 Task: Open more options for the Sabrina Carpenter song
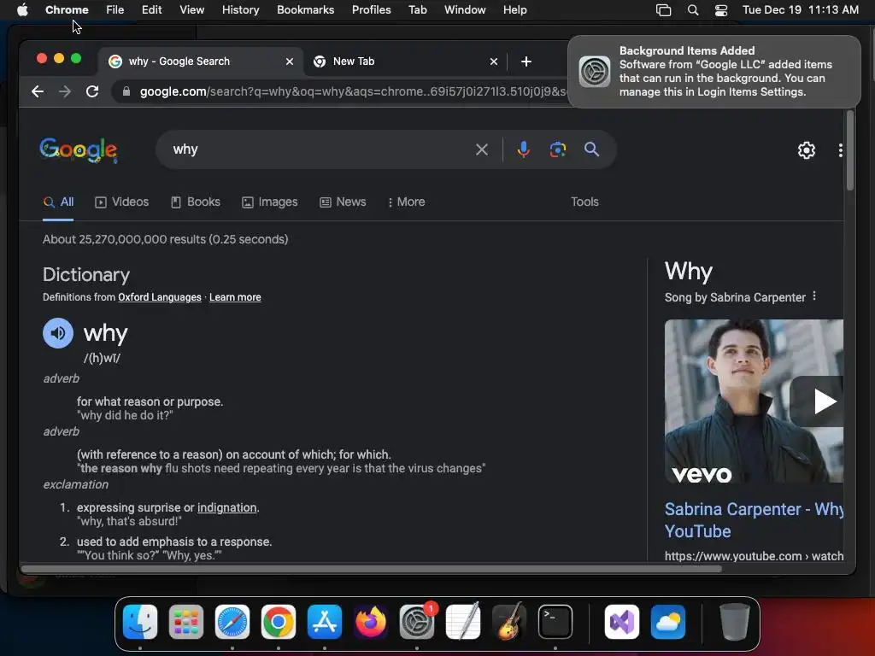[x=814, y=296]
